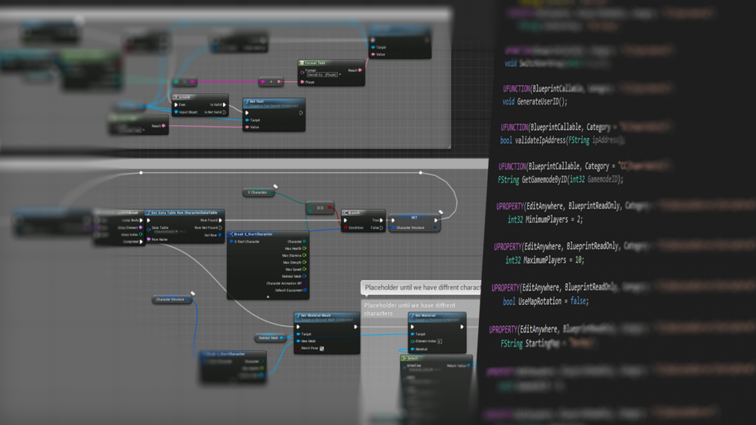Select the SET variable node header

414,218
